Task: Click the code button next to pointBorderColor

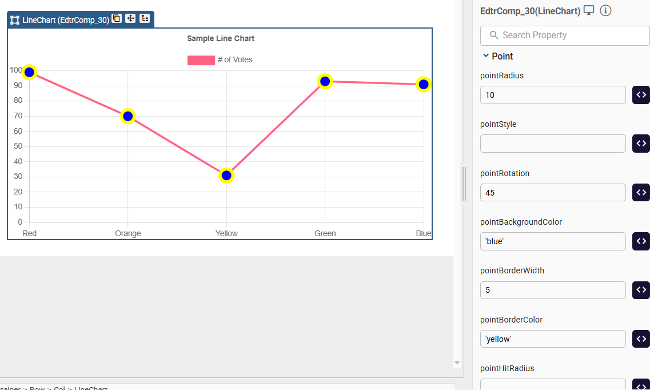Action: coord(641,339)
